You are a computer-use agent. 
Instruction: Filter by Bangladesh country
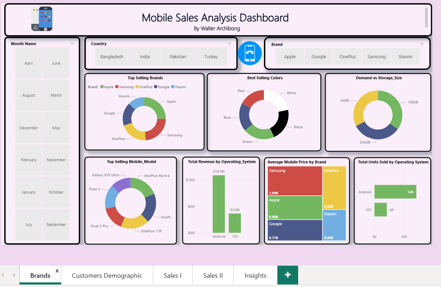tap(112, 56)
